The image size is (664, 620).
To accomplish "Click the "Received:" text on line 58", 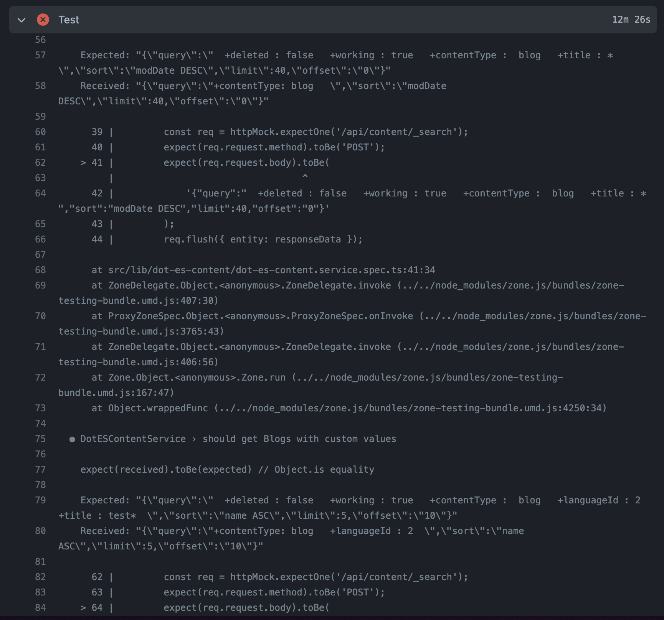I will (105, 86).
